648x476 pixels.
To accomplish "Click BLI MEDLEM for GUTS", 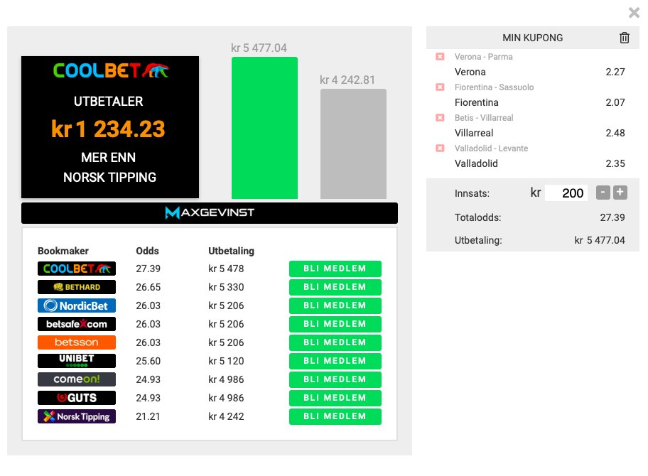I will click(335, 398).
